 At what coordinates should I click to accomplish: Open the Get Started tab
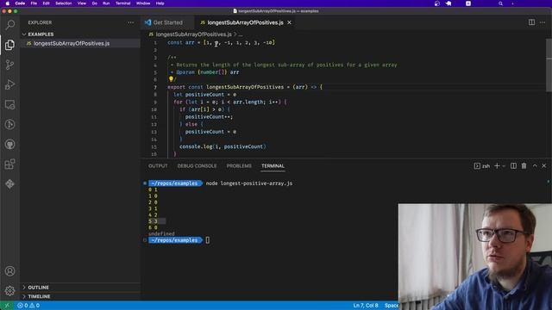168,22
